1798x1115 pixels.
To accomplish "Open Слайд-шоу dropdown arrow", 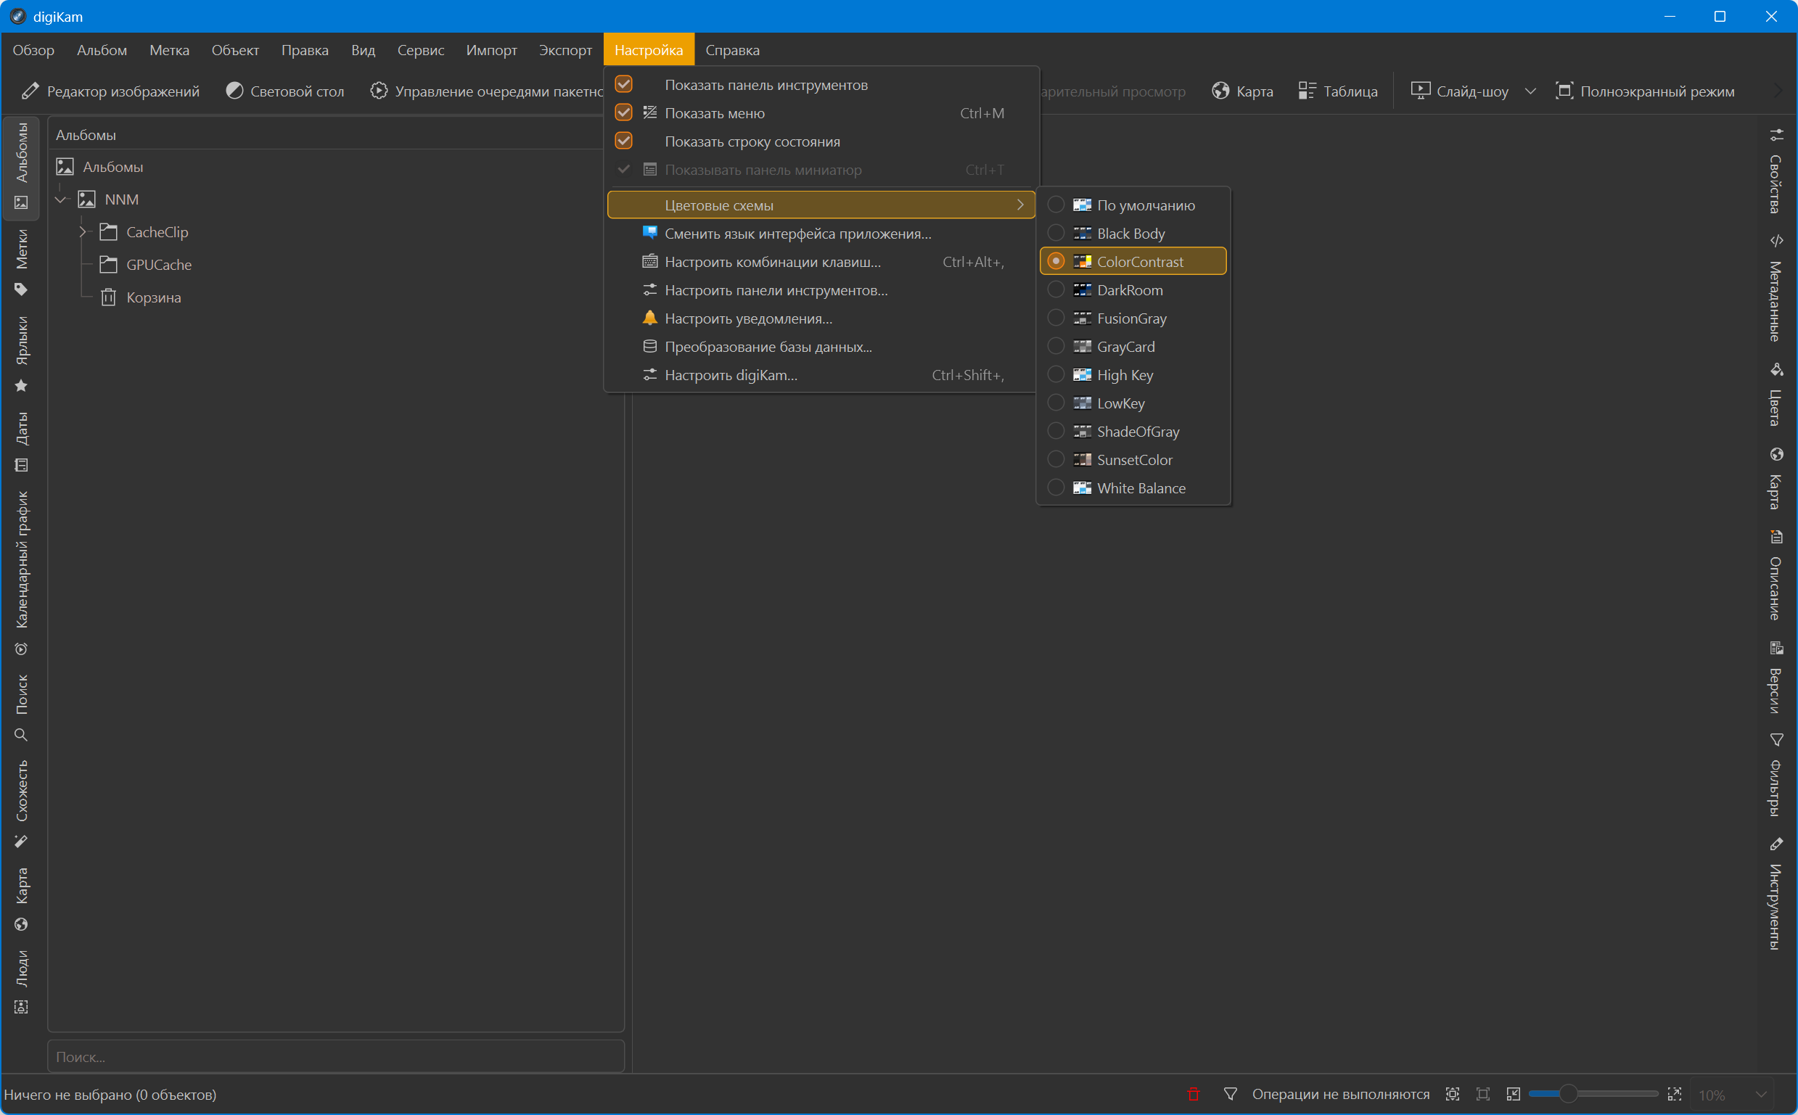I will (x=1530, y=91).
